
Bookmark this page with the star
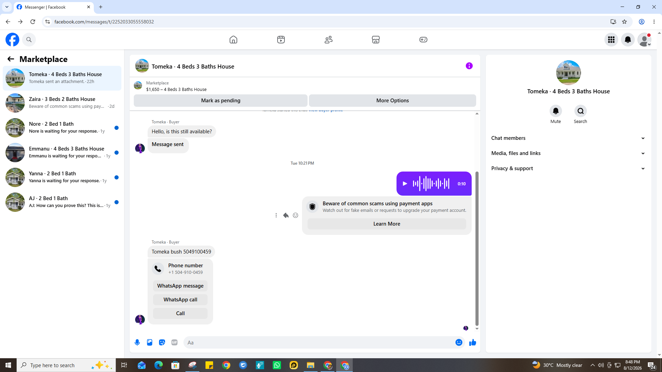tap(624, 22)
